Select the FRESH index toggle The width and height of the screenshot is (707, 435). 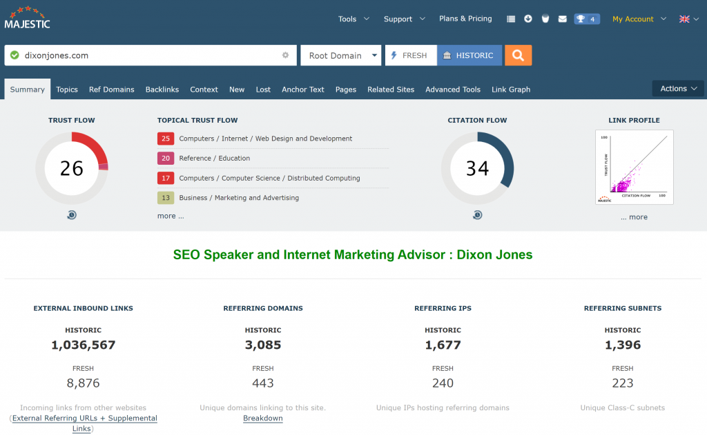(411, 55)
